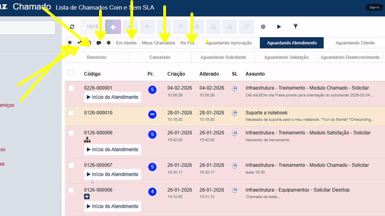Viewport: 385px width, 216px height.
Task: Click the Chamado page title
Action: 32,7
